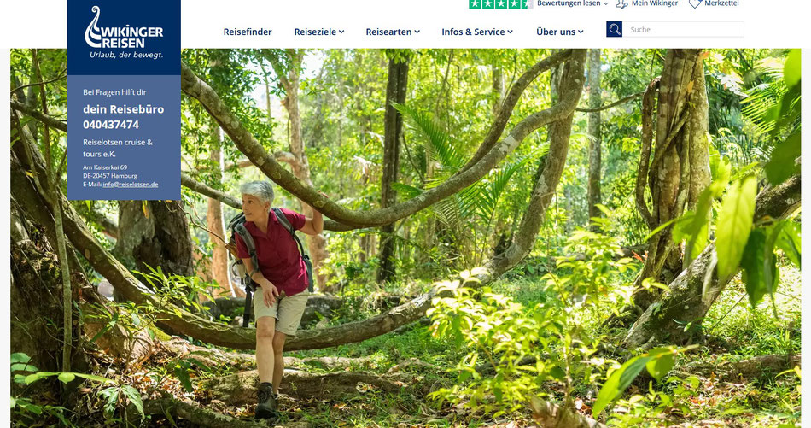Click the Merkzettel link text
The height and width of the screenshot is (428, 811).
(x=721, y=3)
